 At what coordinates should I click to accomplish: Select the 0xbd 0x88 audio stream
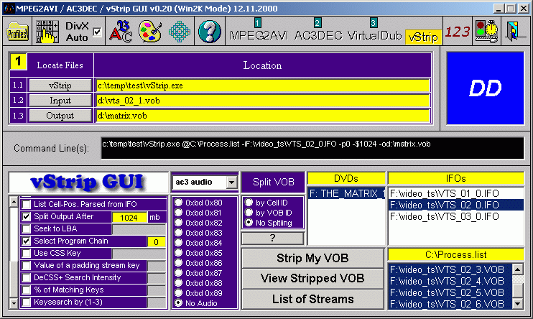178,283
